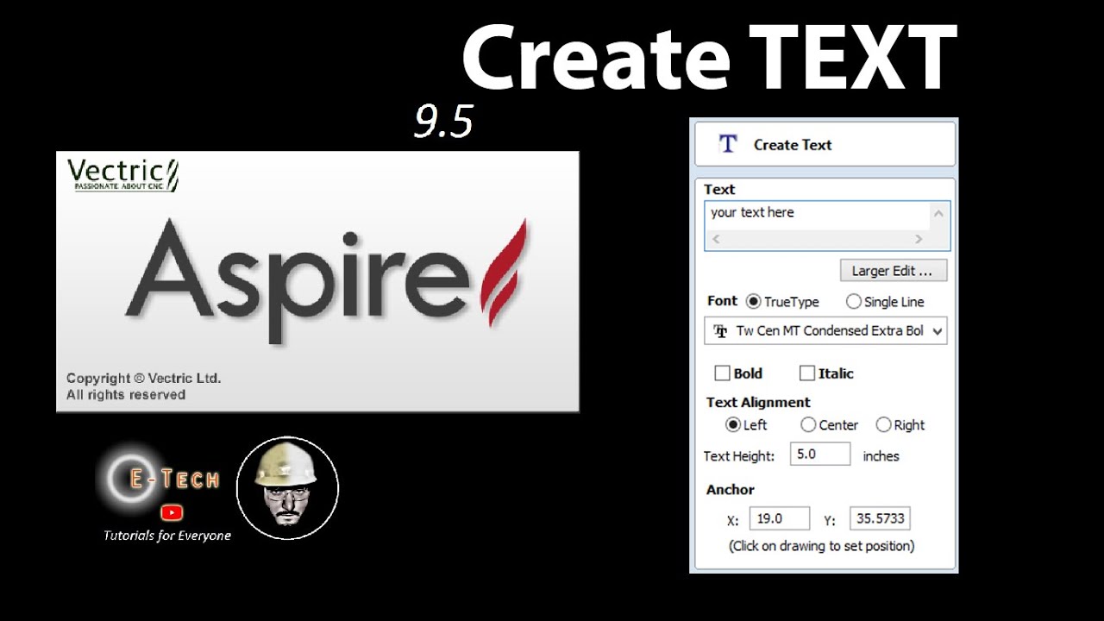Select the Single Line font option
Image resolution: width=1104 pixels, height=621 pixels.
point(854,302)
